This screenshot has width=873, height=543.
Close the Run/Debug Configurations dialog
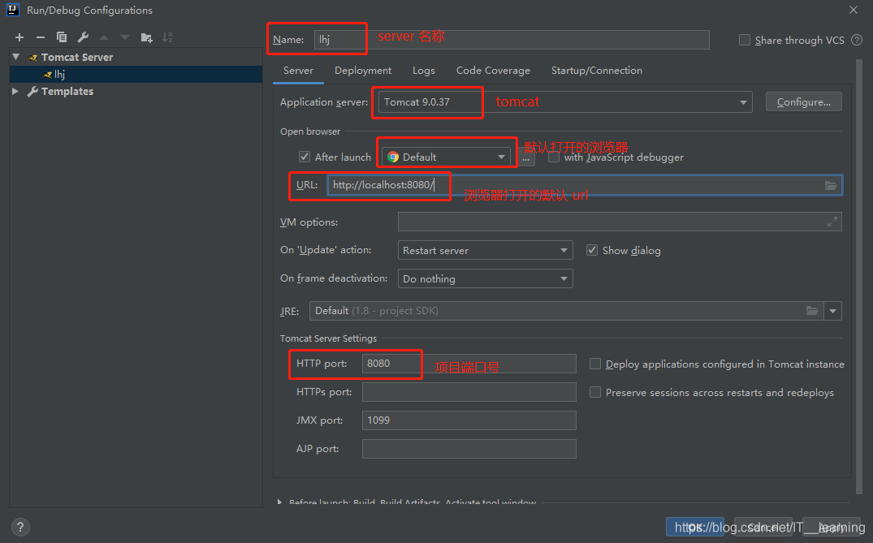pyautogui.click(x=854, y=10)
